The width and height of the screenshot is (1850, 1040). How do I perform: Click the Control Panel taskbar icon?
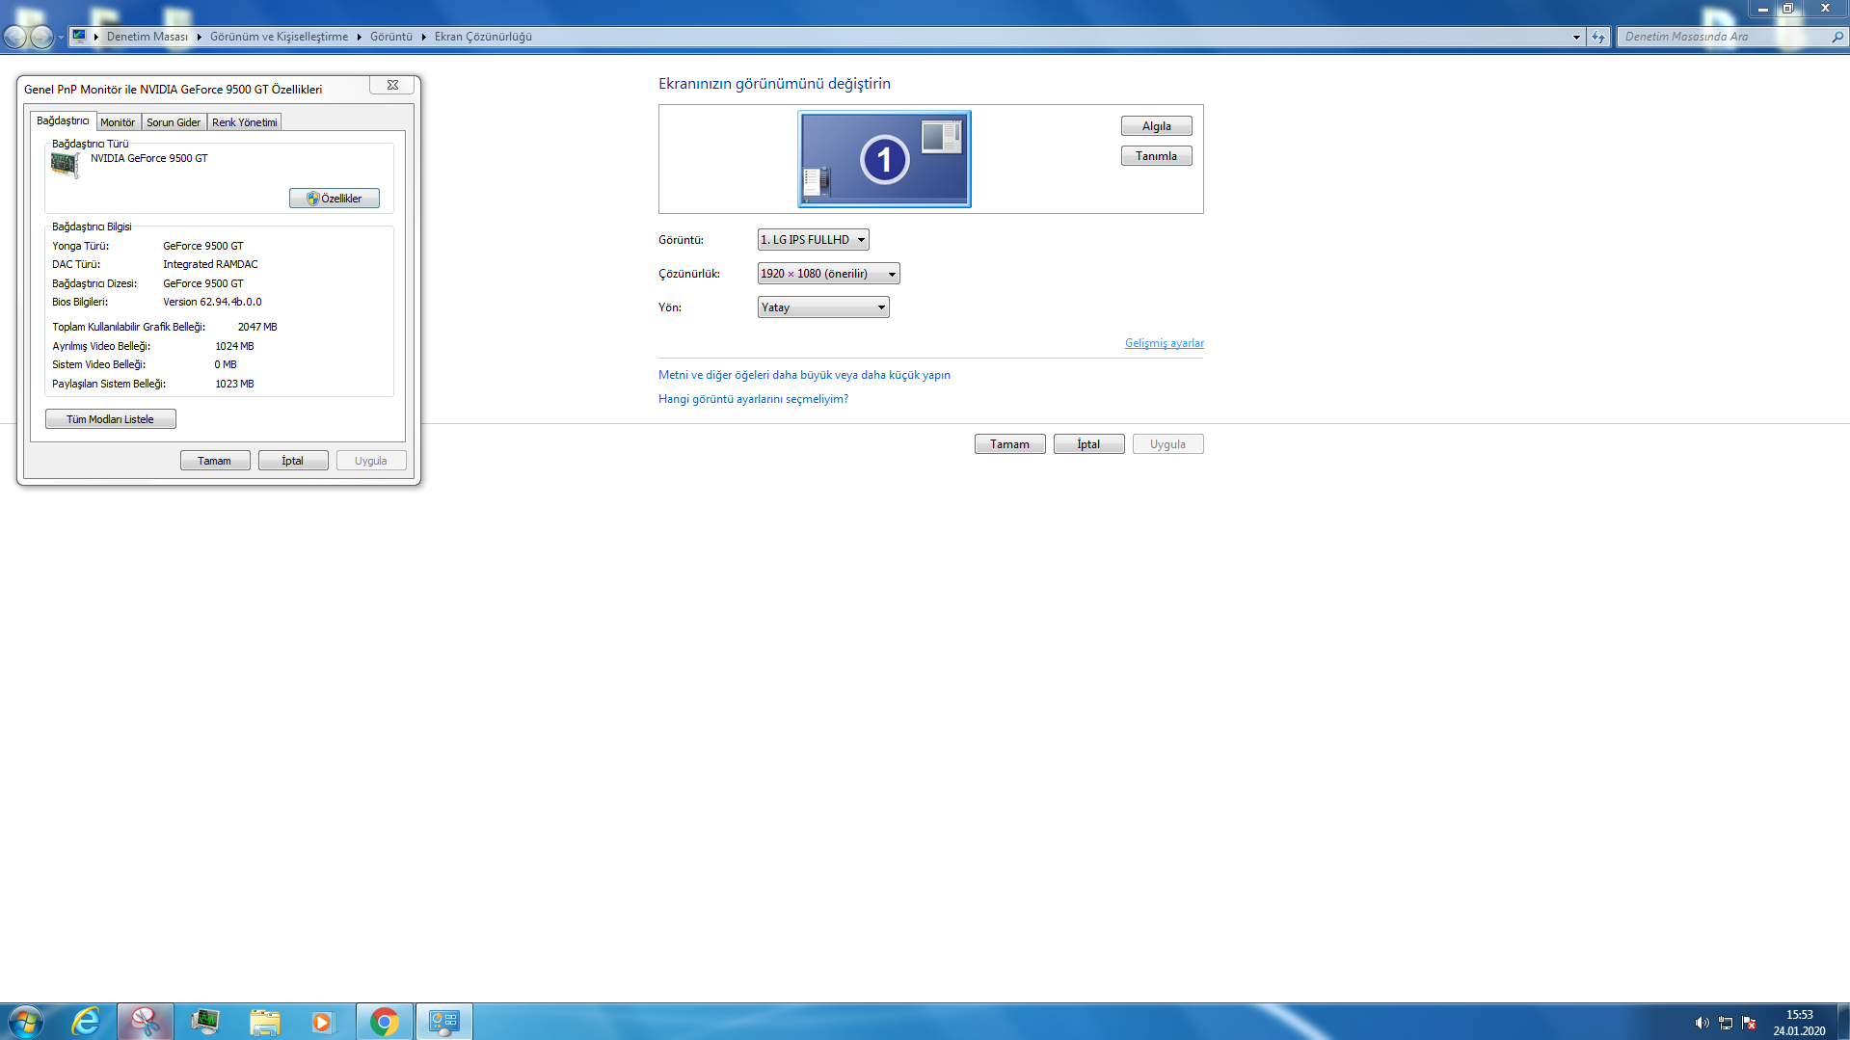click(x=444, y=1022)
